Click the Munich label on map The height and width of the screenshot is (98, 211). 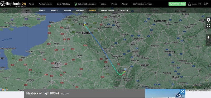176,77
